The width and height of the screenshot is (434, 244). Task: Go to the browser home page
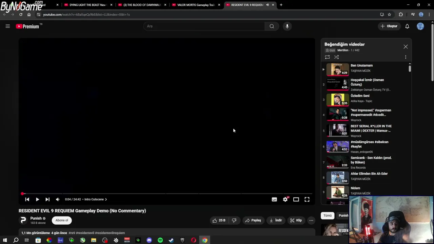click(29, 15)
